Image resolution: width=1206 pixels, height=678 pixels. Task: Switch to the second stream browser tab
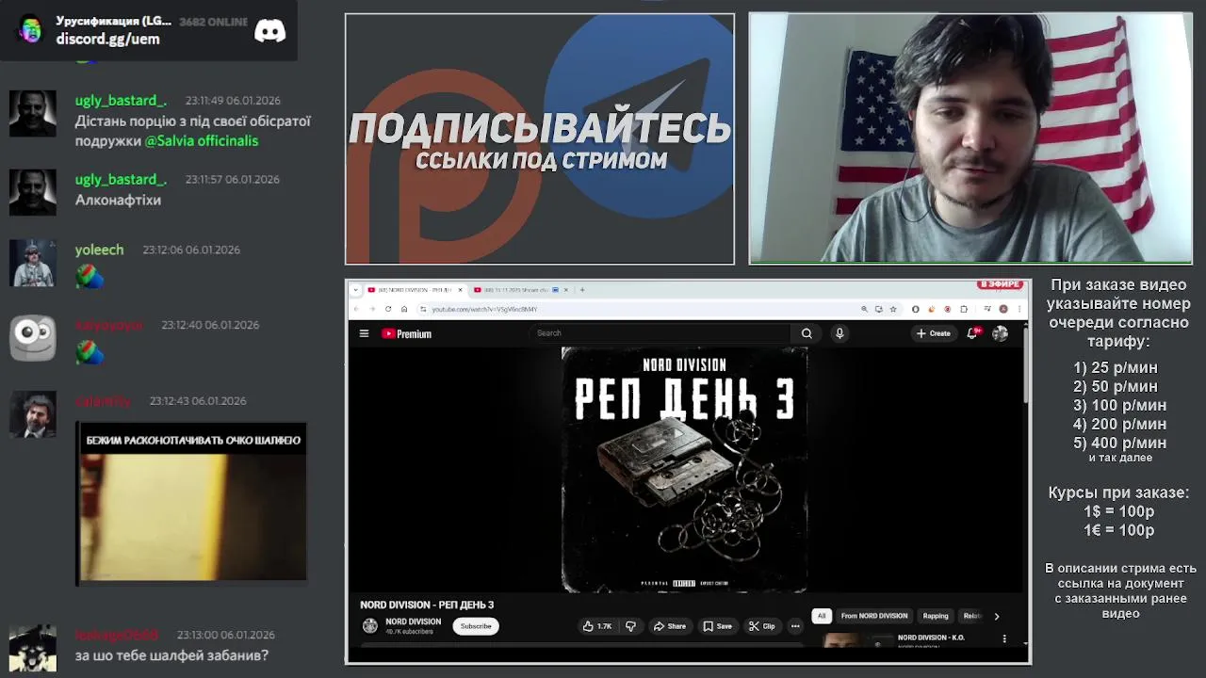click(x=520, y=290)
